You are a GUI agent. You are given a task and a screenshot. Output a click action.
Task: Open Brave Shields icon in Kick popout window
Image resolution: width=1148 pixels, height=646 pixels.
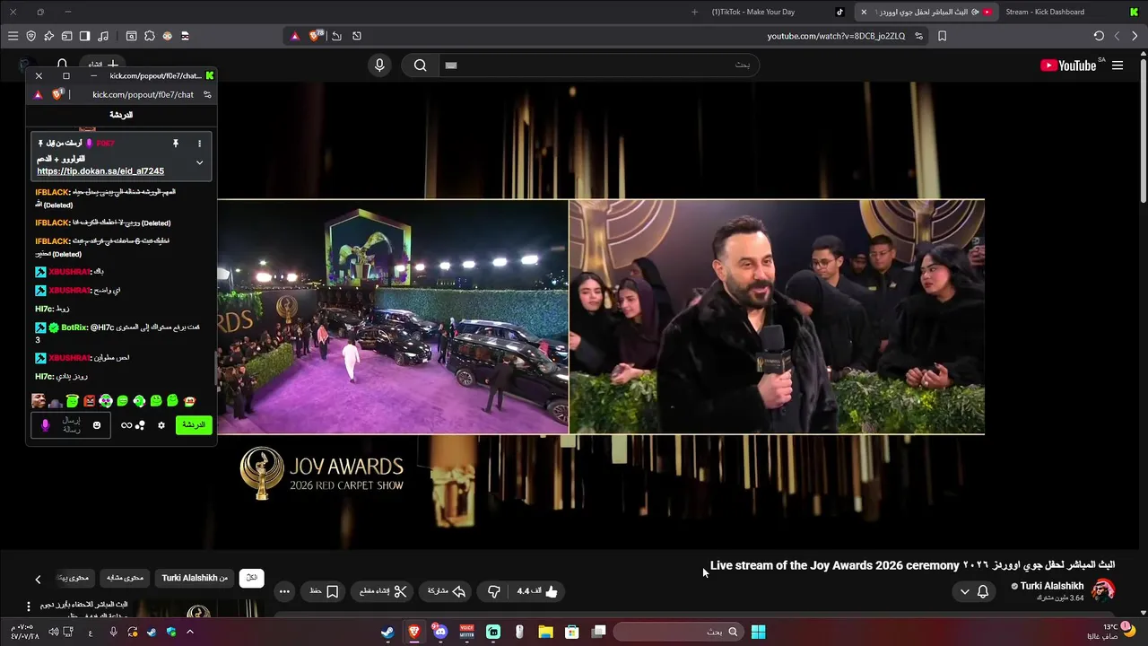(x=57, y=94)
